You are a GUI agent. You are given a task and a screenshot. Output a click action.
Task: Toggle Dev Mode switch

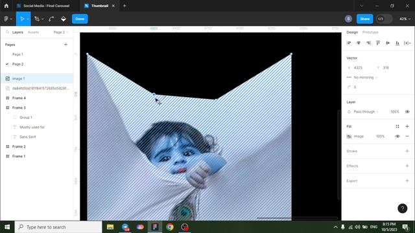click(x=385, y=19)
